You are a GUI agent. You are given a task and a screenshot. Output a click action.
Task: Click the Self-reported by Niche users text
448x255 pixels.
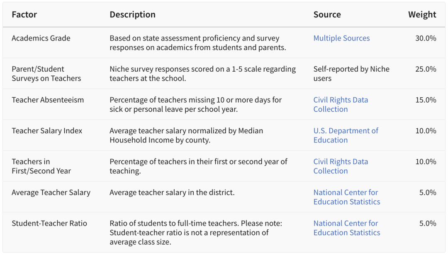pos(351,74)
